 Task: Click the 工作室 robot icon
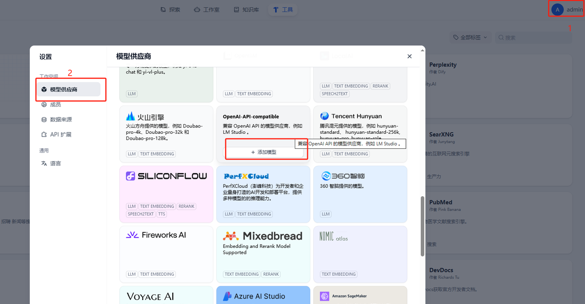tap(197, 9)
